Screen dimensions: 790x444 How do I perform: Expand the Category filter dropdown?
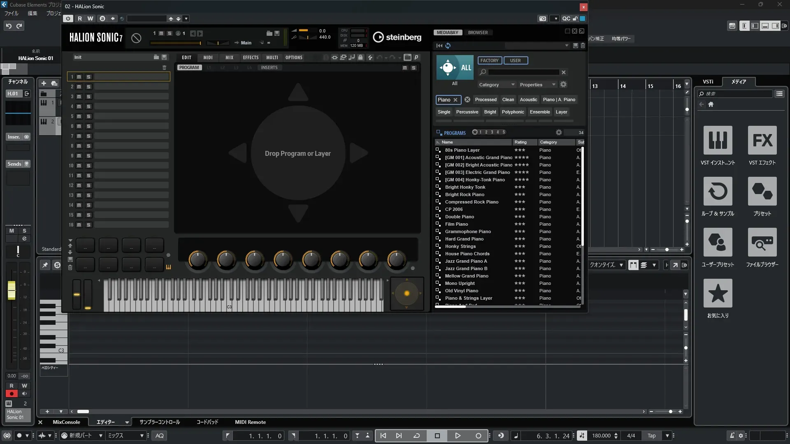tap(496, 85)
